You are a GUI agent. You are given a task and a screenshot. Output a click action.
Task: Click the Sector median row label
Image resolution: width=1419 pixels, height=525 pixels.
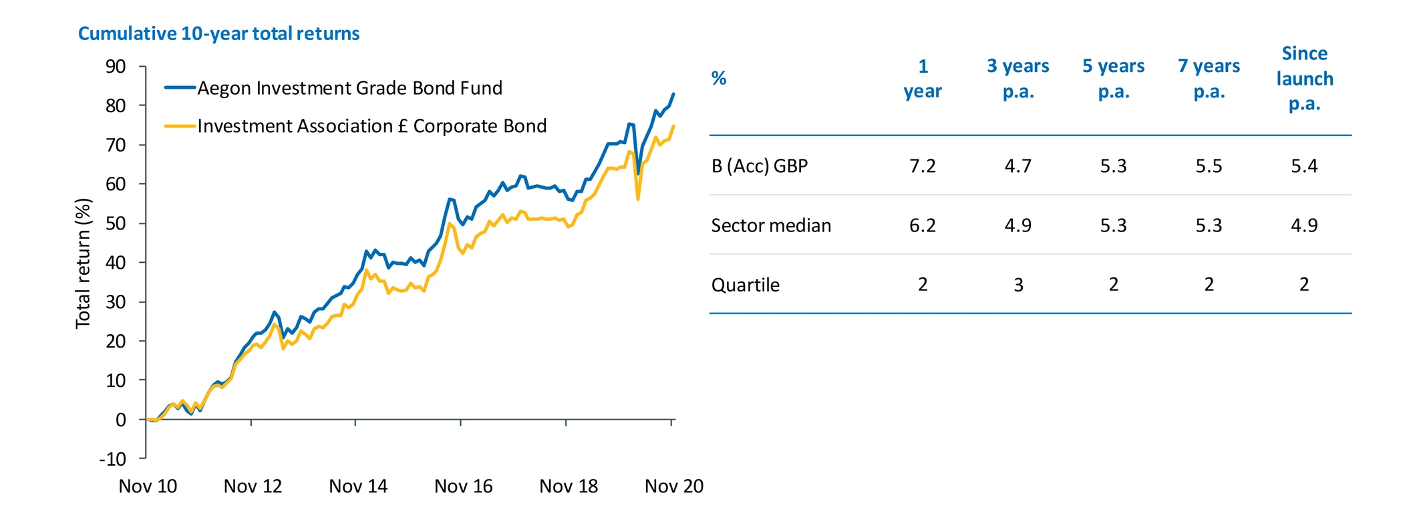pyautogui.click(x=771, y=225)
